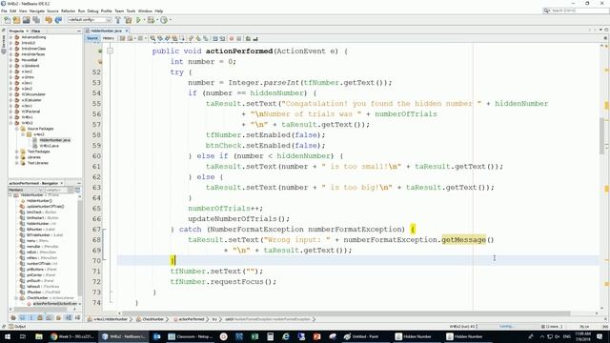
Task: Toggle Show Fields filter in Navigator
Action: coord(22,317)
